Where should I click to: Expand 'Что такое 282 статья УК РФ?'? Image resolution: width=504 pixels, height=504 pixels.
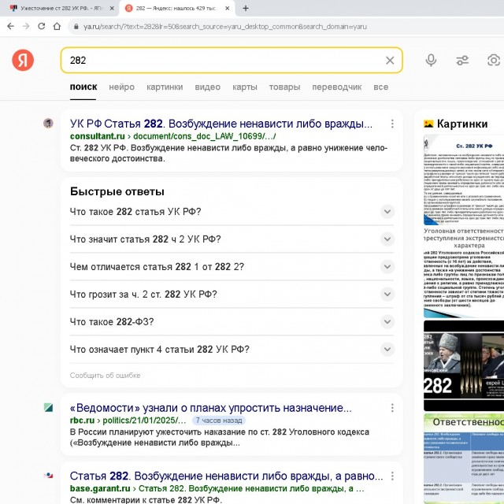(x=387, y=212)
